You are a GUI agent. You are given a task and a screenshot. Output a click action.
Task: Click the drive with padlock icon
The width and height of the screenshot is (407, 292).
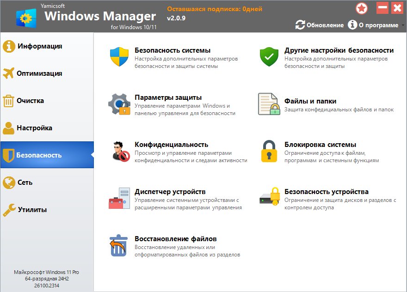click(x=269, y=197)
